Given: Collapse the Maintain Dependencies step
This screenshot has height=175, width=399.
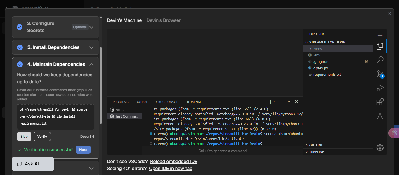Looking at the screenshot, I should click(x=91, y=64).
